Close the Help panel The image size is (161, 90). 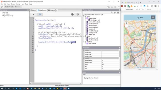(x=120, y=72)
